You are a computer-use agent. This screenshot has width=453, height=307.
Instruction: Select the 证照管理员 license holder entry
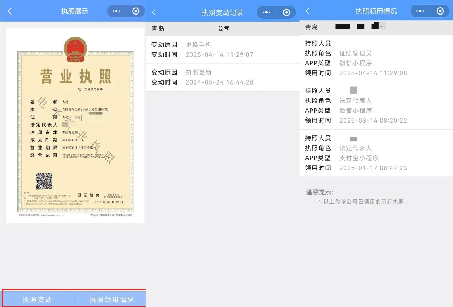click(x=376, y=58)
